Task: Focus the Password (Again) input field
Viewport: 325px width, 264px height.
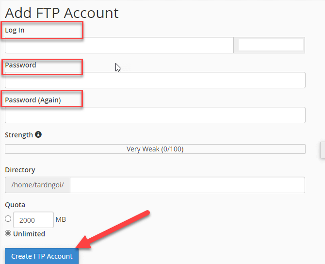Action: pyautogui.click(x=155, y=115)
